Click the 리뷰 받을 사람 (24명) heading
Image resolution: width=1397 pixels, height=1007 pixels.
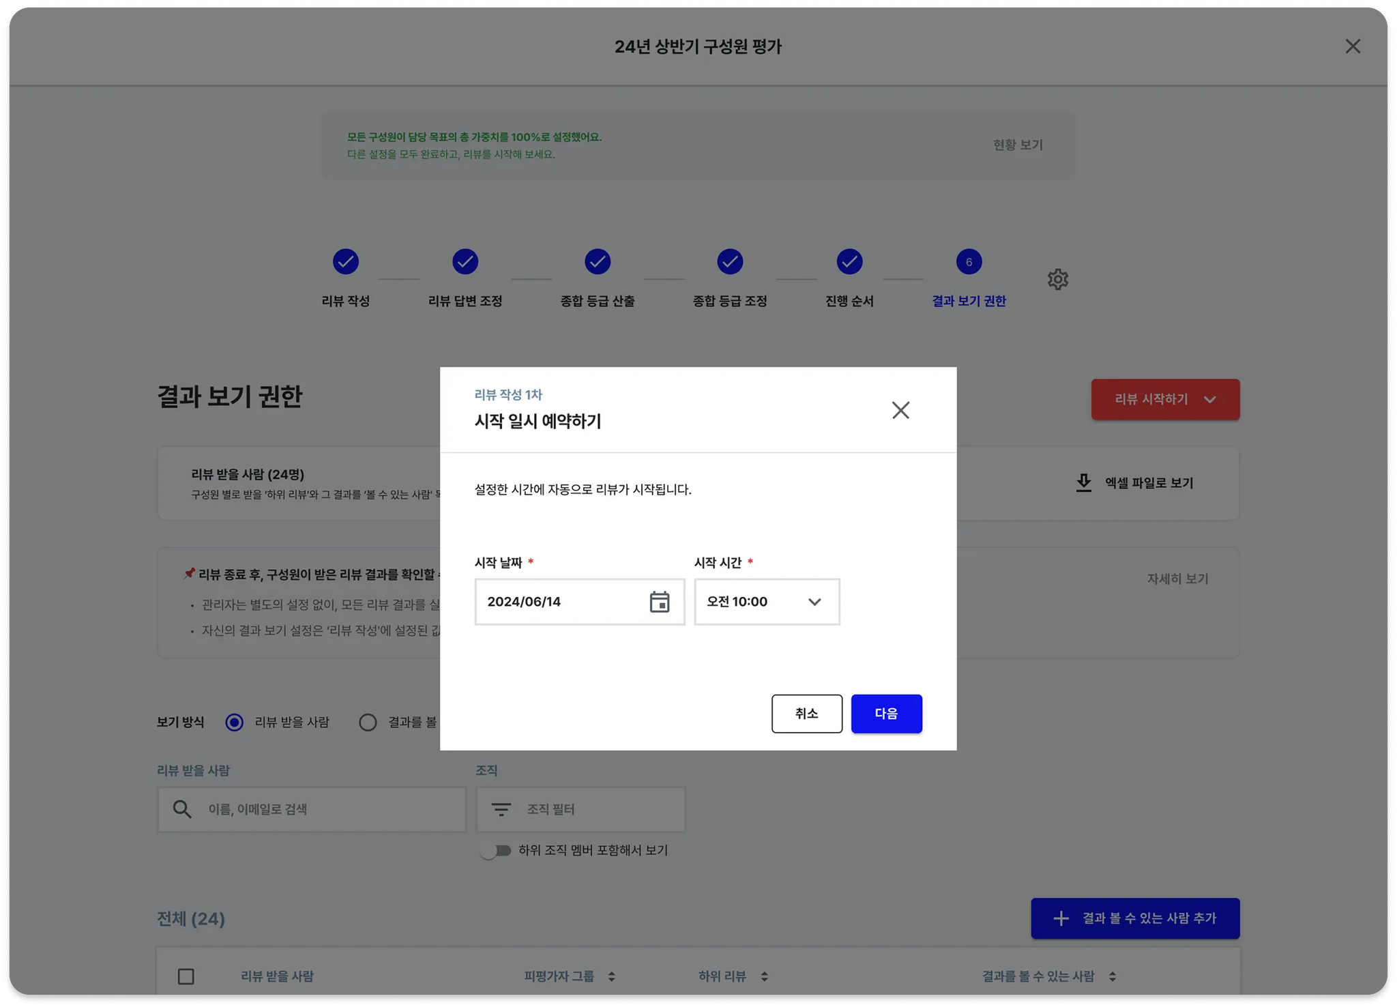tap(248, 474)
